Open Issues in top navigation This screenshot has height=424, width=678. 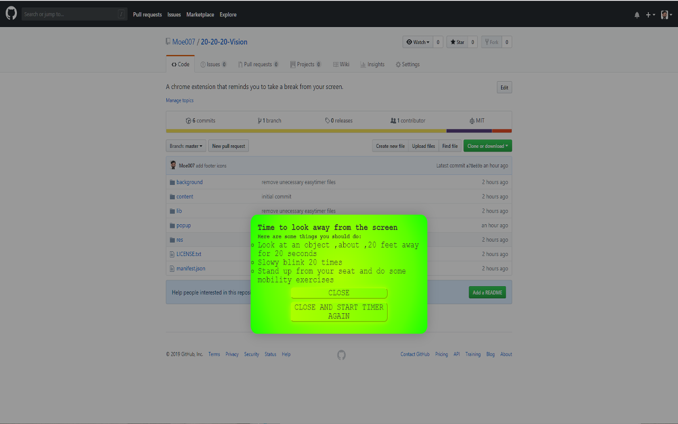click(x=174, y=15)
